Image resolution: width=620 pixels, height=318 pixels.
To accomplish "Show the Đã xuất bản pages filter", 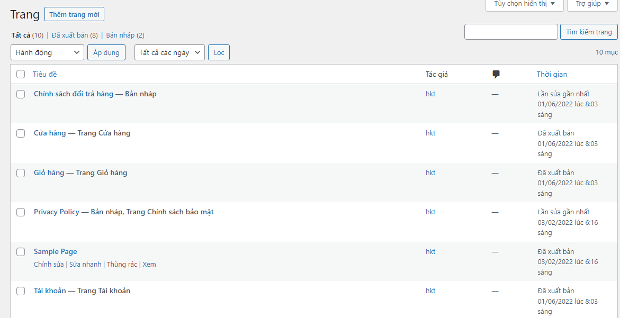I will click(x=70, y=35).
